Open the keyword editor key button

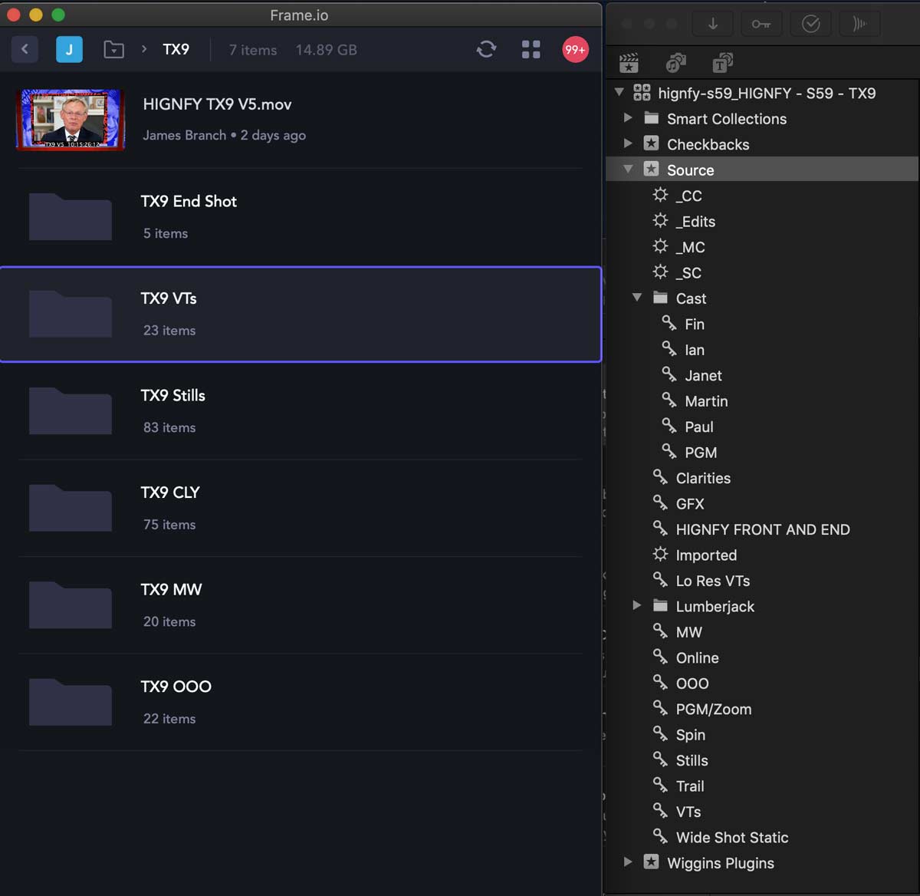[x=761, y=24]
